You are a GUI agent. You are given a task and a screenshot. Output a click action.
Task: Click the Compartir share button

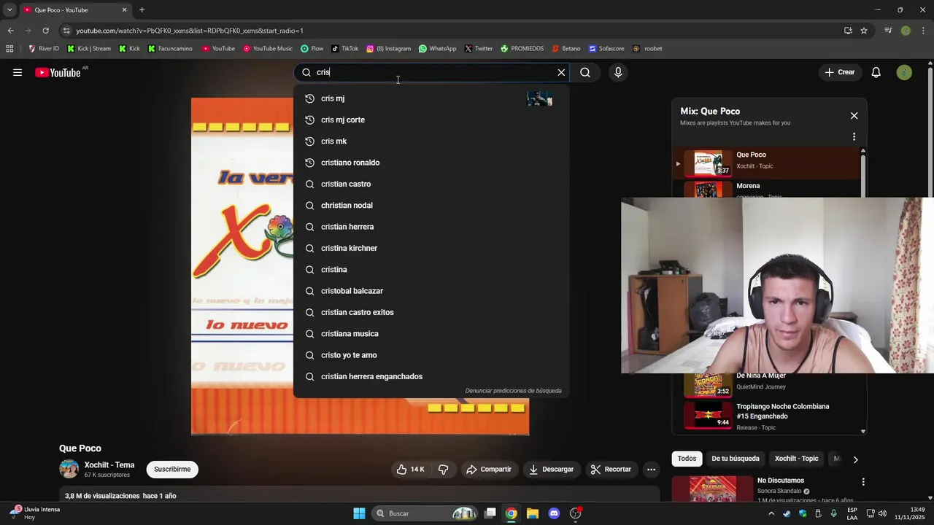click(x=489, y=470)
